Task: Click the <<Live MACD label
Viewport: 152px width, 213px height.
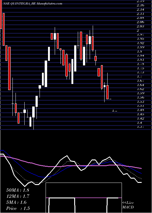Action: pyautogui.click(x=128, y=205)
